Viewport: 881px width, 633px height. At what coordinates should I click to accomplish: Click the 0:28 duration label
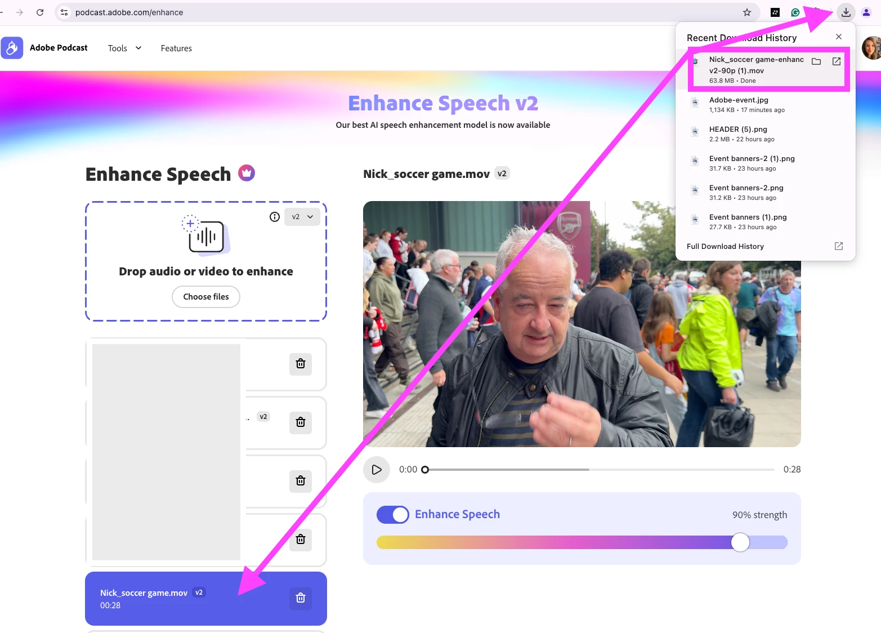coord(792,470)
